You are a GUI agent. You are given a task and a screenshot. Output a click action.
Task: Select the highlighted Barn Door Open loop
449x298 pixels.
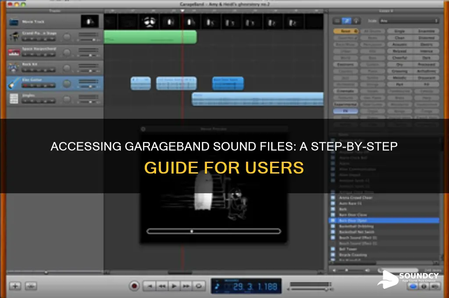pyautogui.click(x=384, y=220)
